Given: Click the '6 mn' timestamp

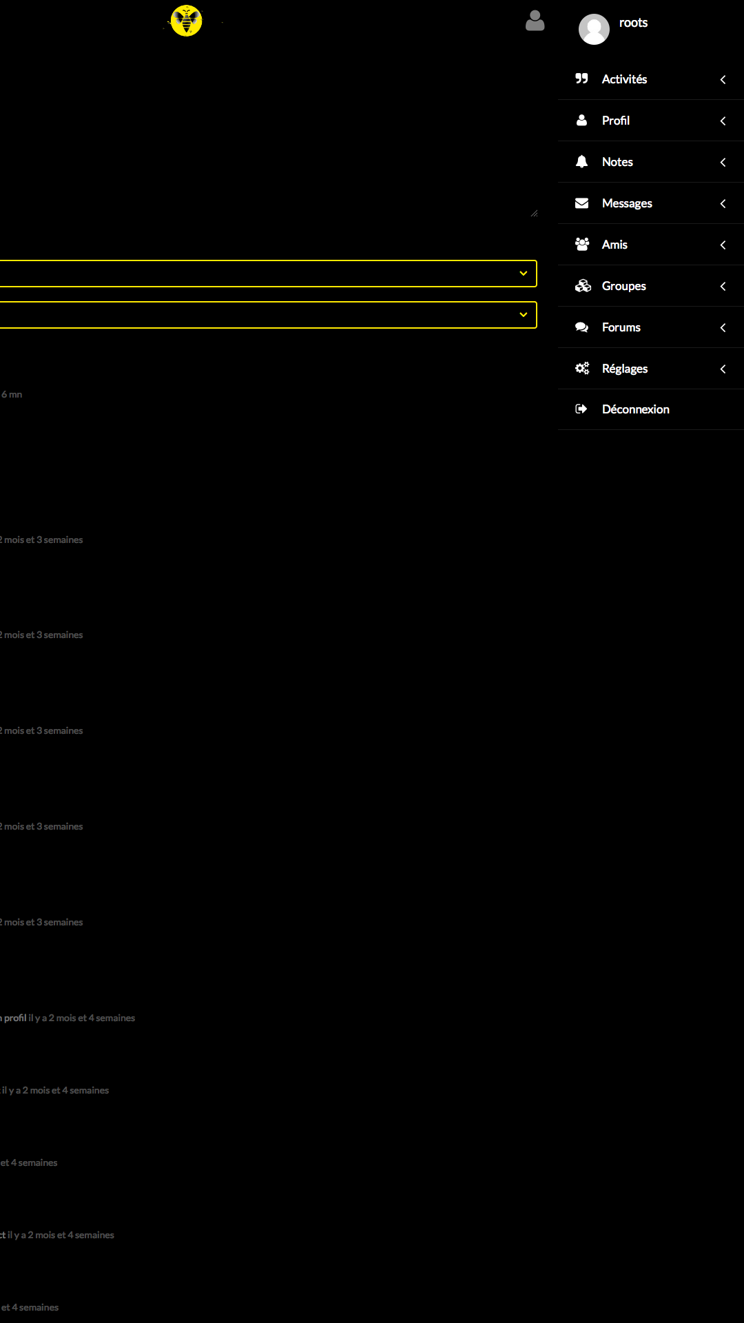Looking at the screenshot, I should 12,394.
